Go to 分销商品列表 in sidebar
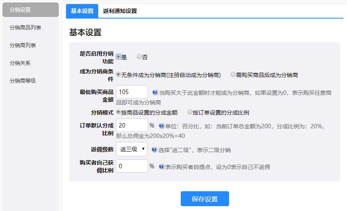This screenshot has height=211, width=347. [x=25, y=27]
